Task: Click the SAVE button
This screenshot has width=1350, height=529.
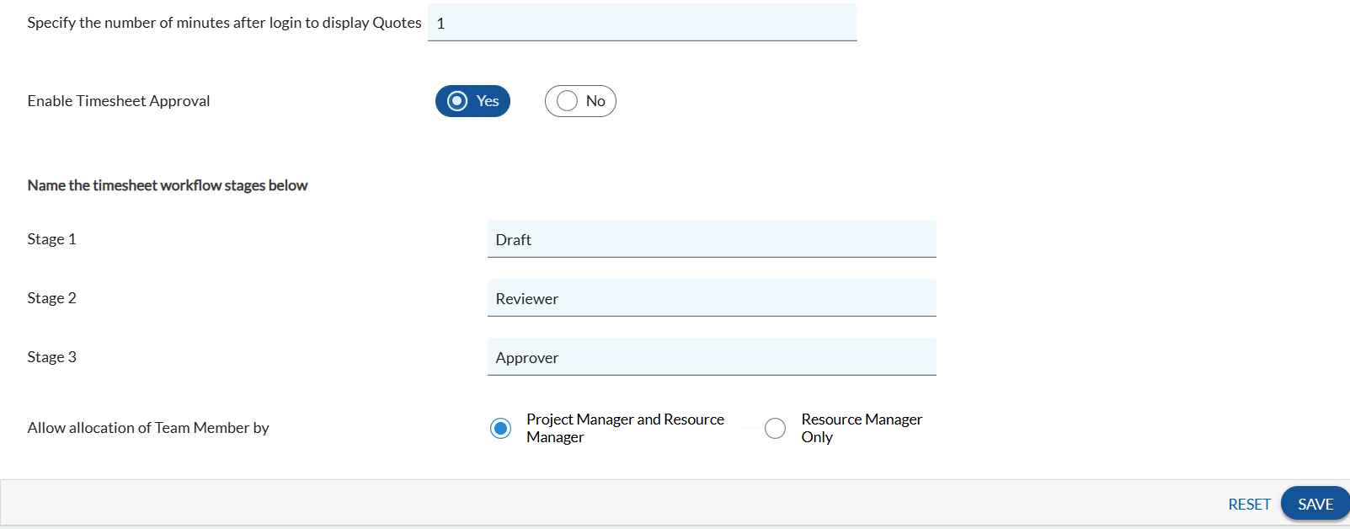Action: tap(1315, 504)
